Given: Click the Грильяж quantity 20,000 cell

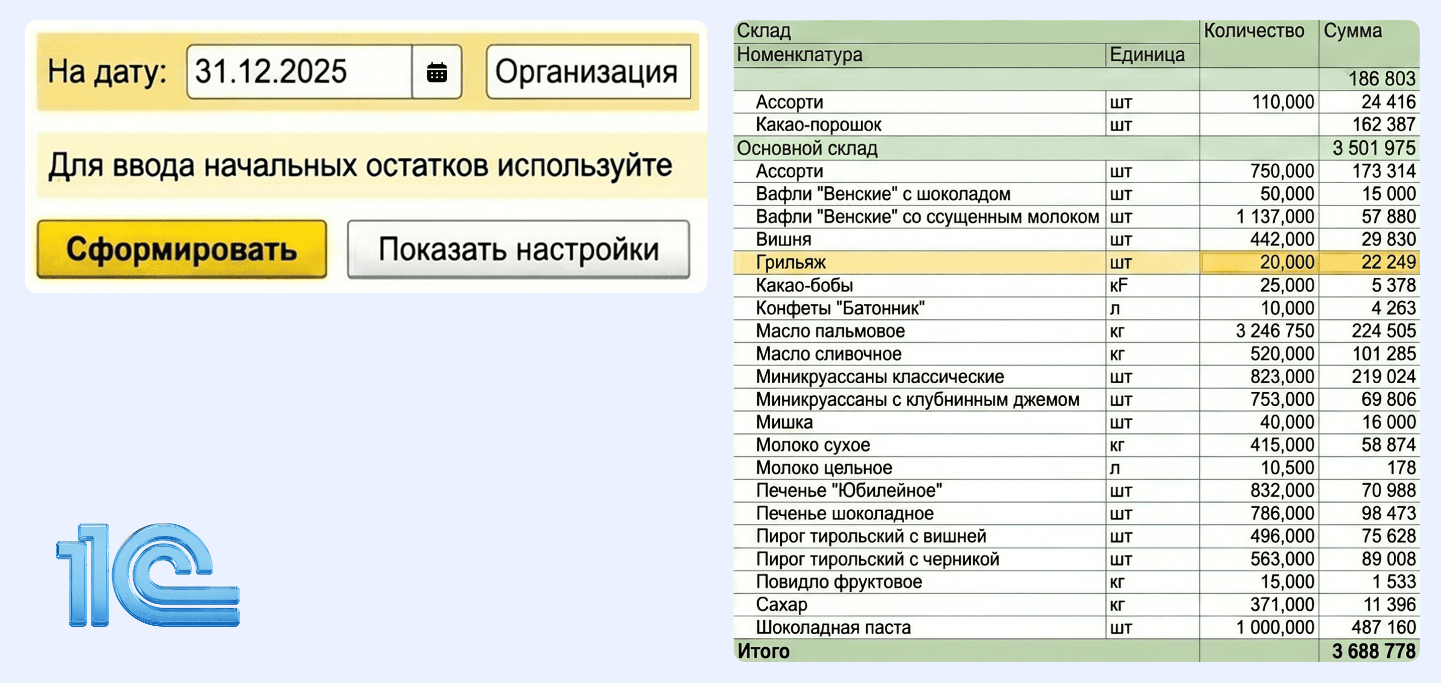Looking at the screenshot, I should 1259,263.
